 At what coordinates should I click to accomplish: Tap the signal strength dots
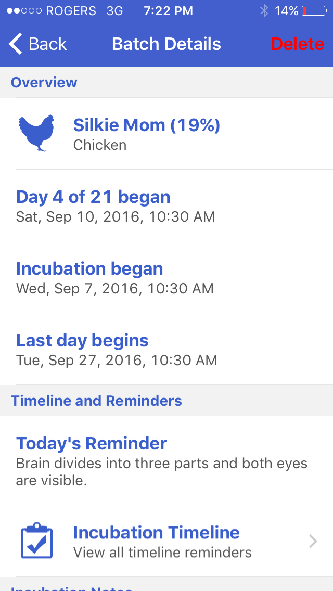pyautogui.click(x=23, y=11)
